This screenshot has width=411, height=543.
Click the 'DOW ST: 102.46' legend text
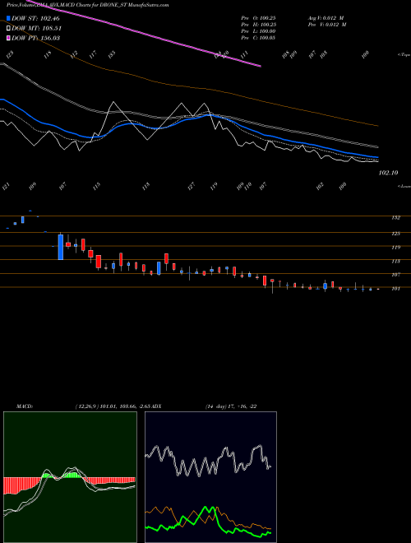tap(35, 18)
